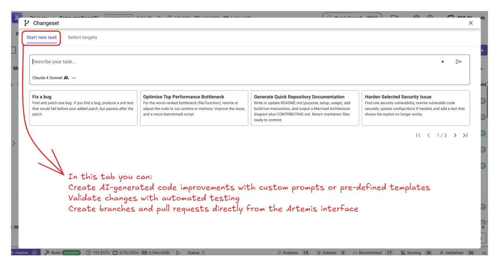499x266 pixels.
Task: Go to next page of task templates
Action: (x=455, y=136)
